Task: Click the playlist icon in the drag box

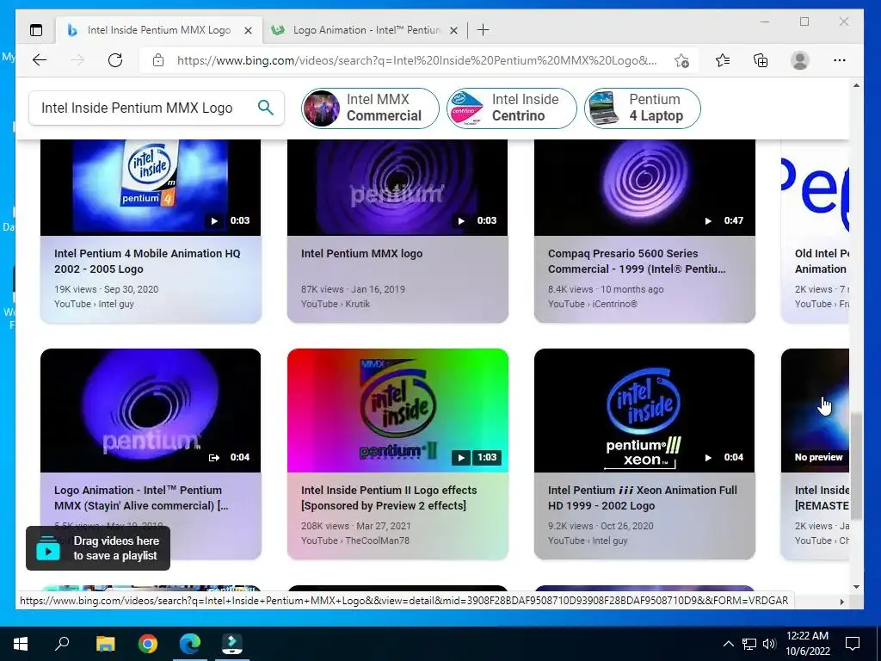Action: 48,548
